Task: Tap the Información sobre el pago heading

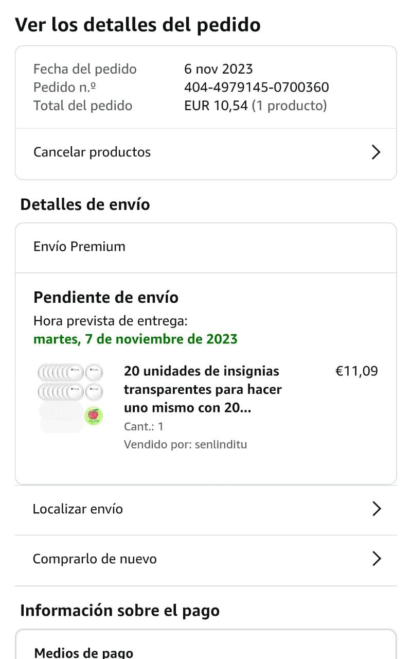Action: 120,611
